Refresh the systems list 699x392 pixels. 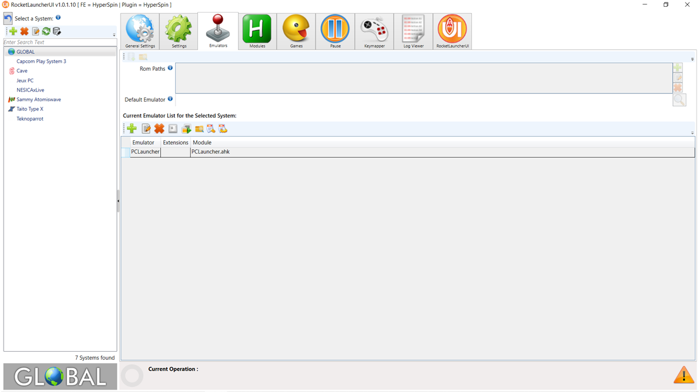tap(46, 31)
